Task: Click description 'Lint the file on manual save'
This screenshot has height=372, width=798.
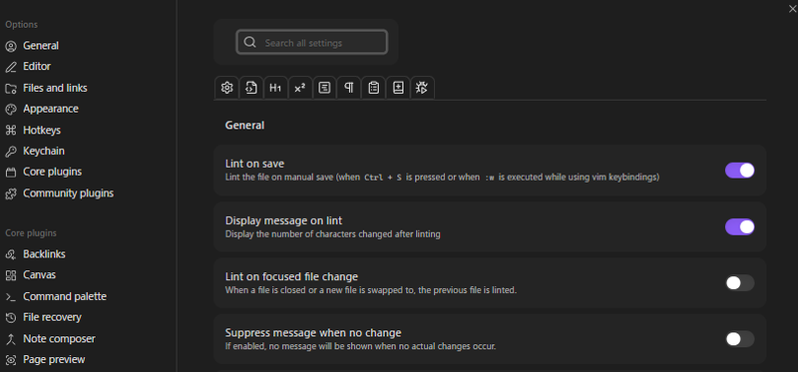Action: point(442,178)
